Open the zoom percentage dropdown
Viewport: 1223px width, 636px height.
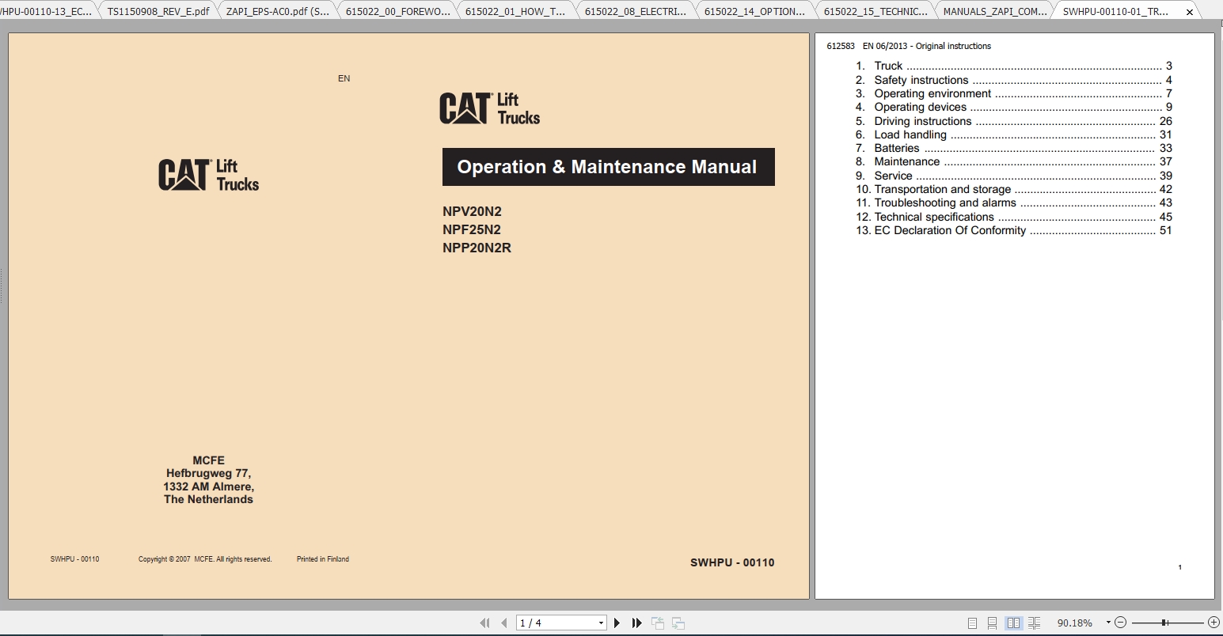1108,623
